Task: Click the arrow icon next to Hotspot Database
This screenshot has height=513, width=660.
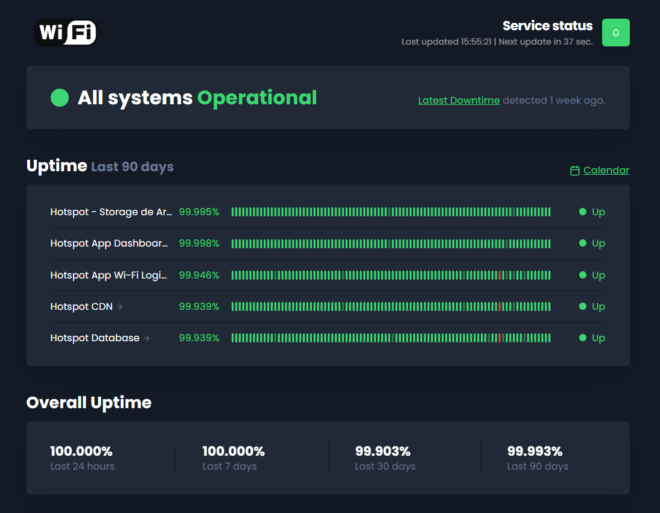Action: tap(147, 338)
